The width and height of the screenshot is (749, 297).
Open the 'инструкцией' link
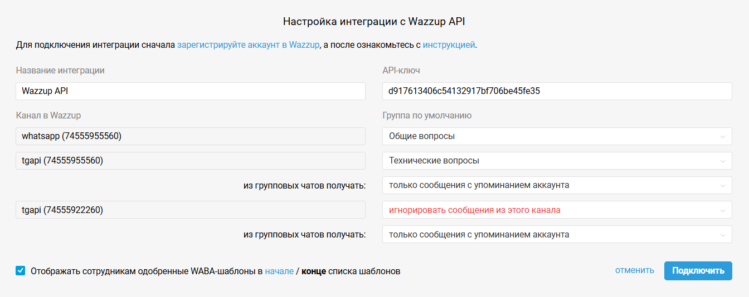(449, 45)
